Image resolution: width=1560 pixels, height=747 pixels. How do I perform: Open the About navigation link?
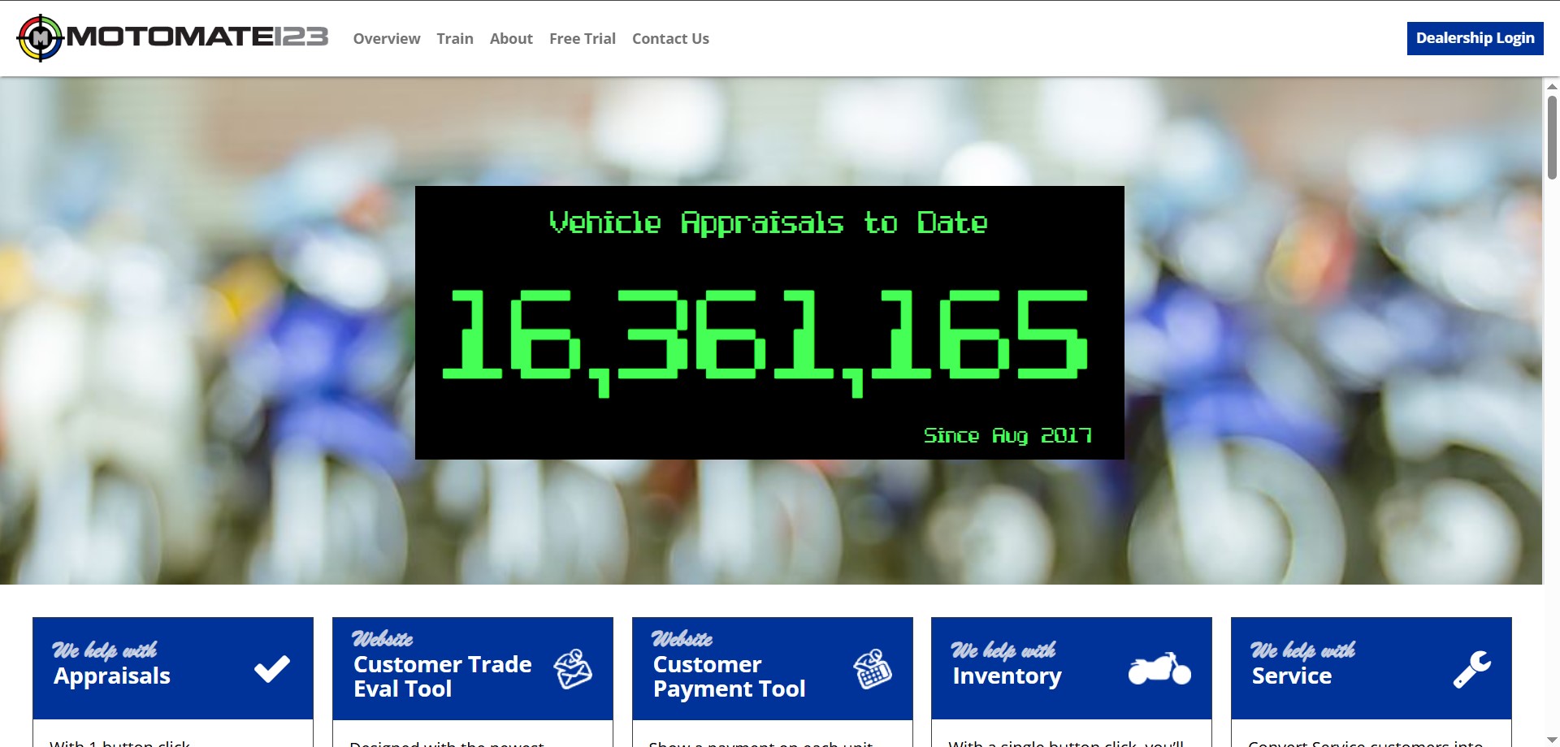coord(511,39)
